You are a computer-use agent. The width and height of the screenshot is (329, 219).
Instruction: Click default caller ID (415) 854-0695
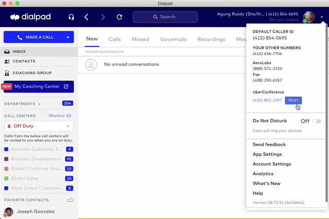click(x=270, y=38)
